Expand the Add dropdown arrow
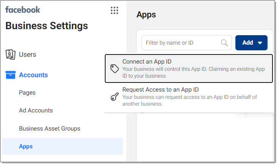 [260, 43]
